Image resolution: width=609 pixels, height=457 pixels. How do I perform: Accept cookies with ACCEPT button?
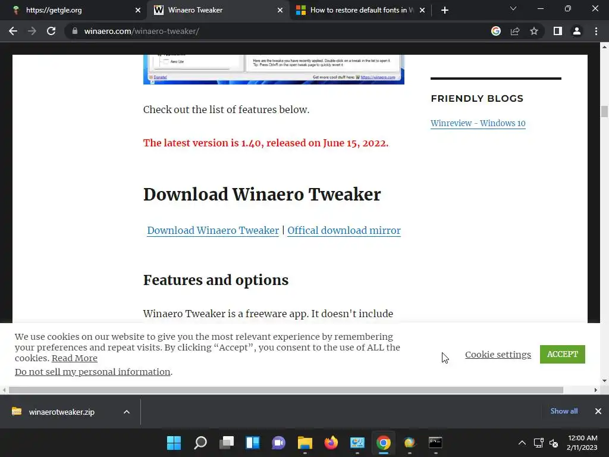coord(563,355)
